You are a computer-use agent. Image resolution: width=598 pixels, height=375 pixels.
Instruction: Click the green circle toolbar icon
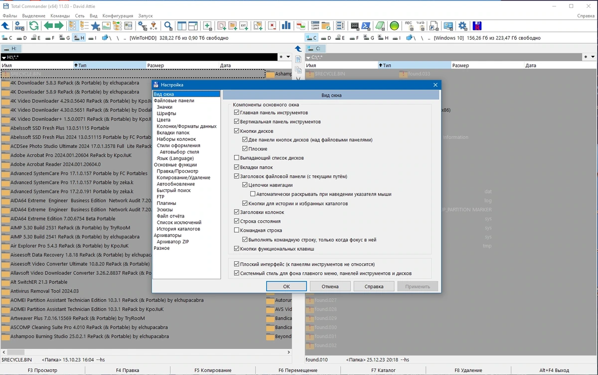point(394,26)
